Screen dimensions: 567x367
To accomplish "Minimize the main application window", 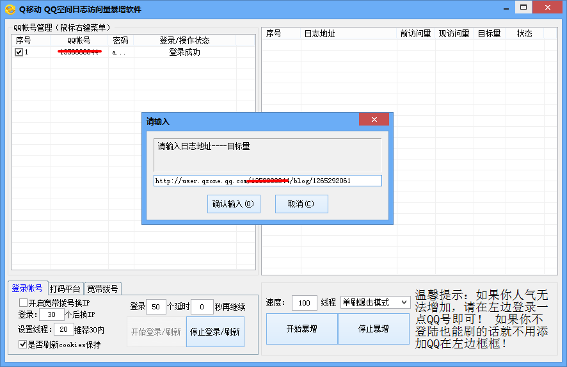I will coord(506,8).
